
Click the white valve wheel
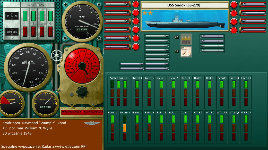(x=56, y=55)
